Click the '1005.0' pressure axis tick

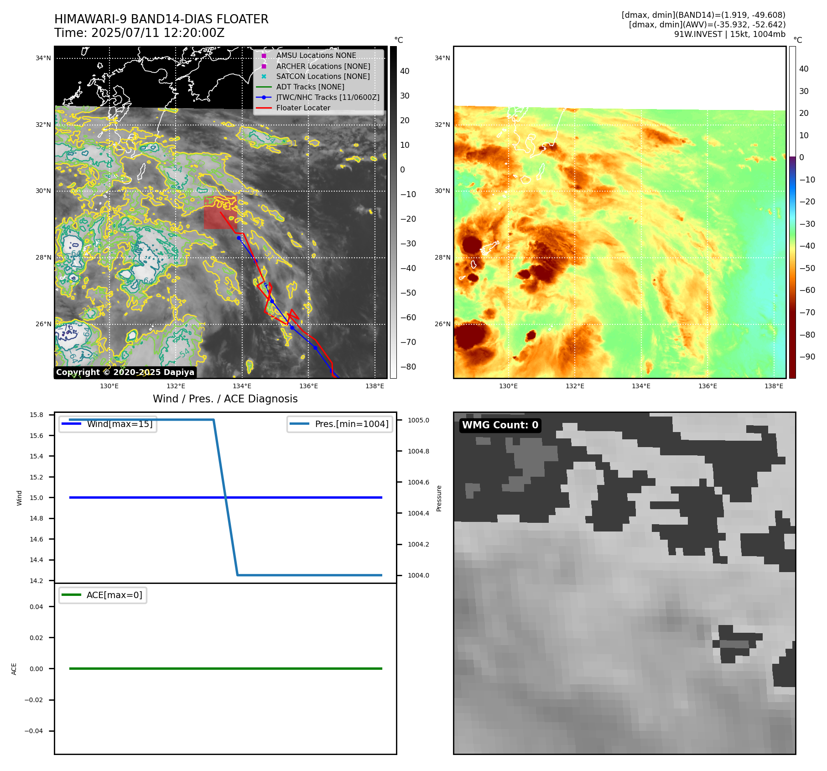(418, 420)
